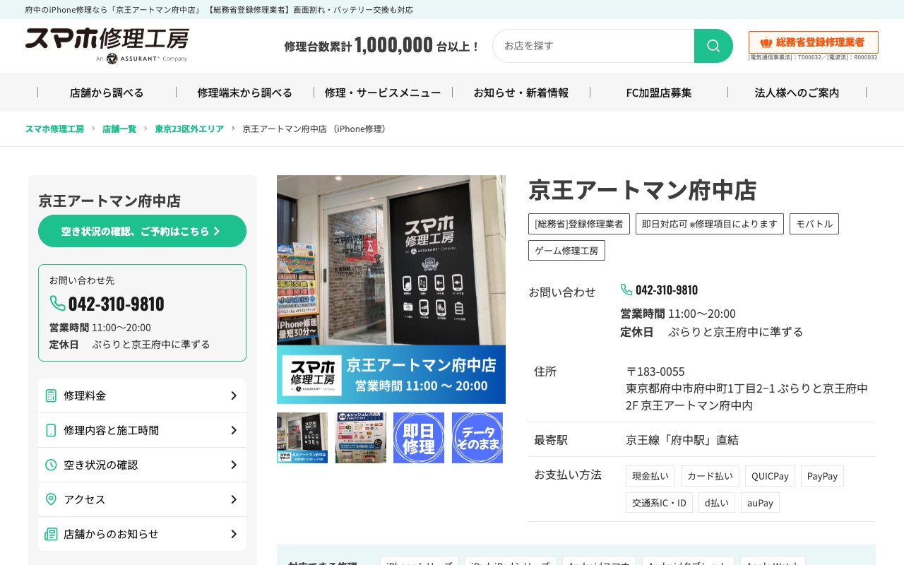Open the FC加盟店募集 menu item
Image resolution: width=904 pixels, height=565 pixels.
tap(659, 93)
